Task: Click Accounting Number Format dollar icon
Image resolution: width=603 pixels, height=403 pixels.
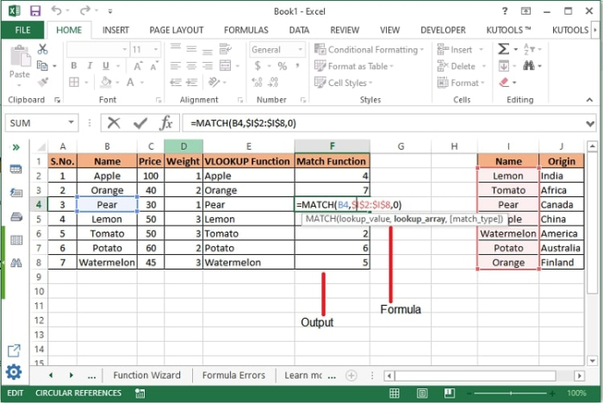Action: click(x=258, y=65)
